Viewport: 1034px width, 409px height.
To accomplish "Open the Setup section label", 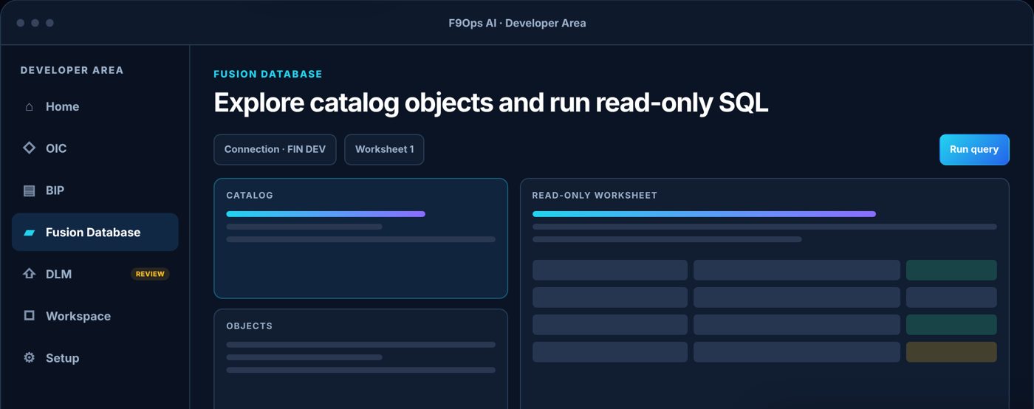I will [x=62, y=358].
